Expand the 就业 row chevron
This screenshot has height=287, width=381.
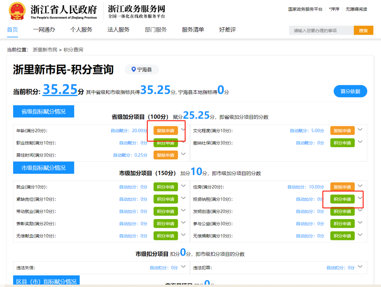pyautogui.click(x=183, y=186)
